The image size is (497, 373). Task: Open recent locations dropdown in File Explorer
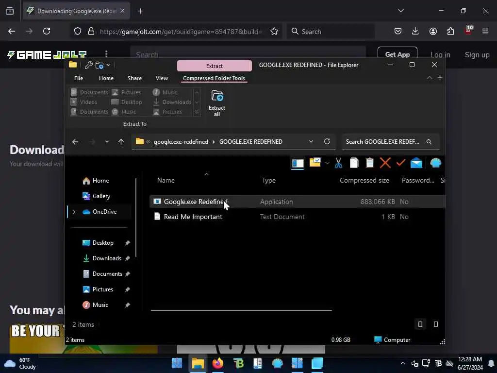coord(107,142)
